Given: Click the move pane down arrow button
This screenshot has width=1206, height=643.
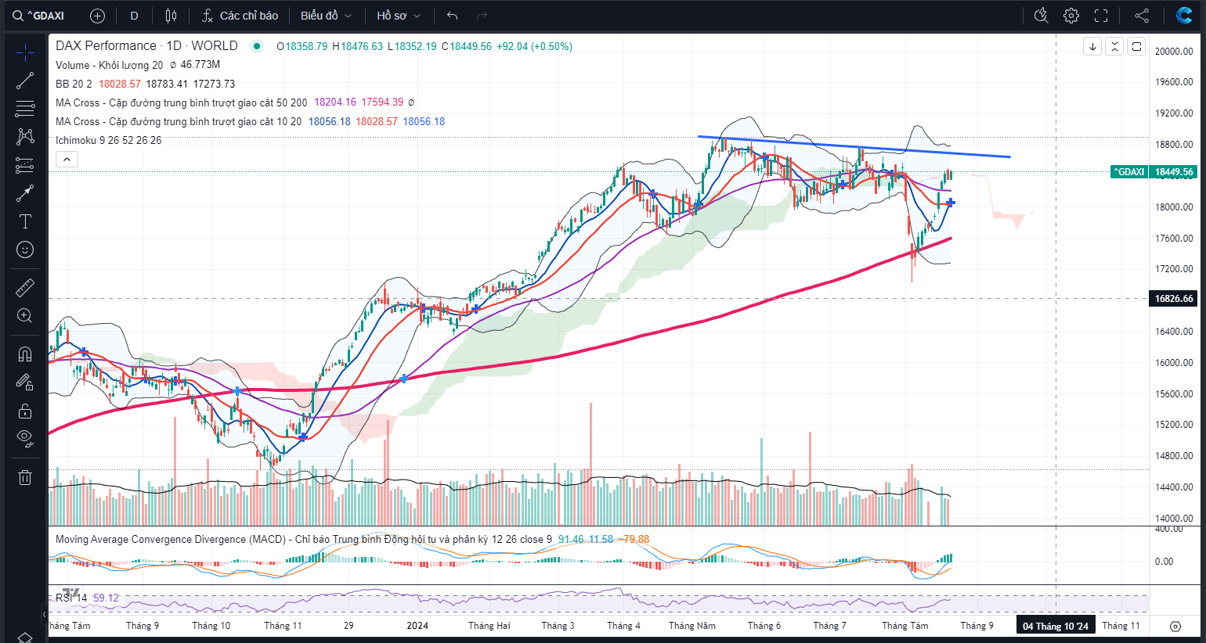Looking at the screenshot, I should 1092,46.
